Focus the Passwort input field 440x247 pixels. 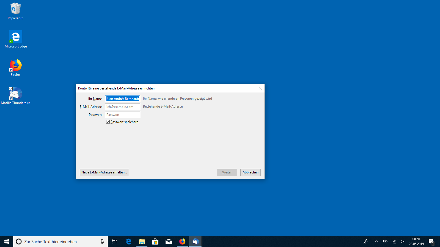click(x=122, y=115)
